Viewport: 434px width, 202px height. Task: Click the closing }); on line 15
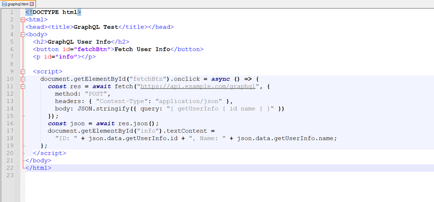tap(53, 116)
